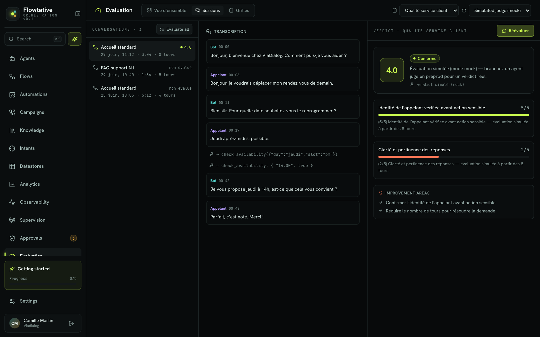Open Agents from the sidebar
540x337 pixels.
coord(43,58)
